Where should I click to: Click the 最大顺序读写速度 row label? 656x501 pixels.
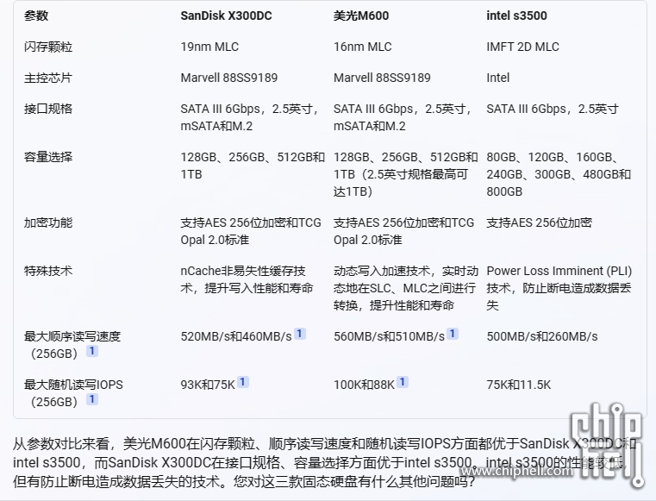click(72, 345)
